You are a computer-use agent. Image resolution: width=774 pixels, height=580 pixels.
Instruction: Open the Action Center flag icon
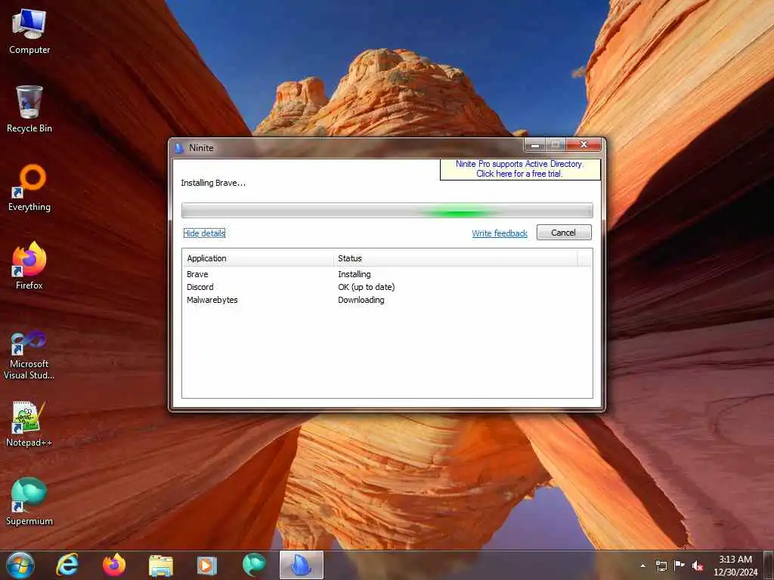(x=680, y=565)
